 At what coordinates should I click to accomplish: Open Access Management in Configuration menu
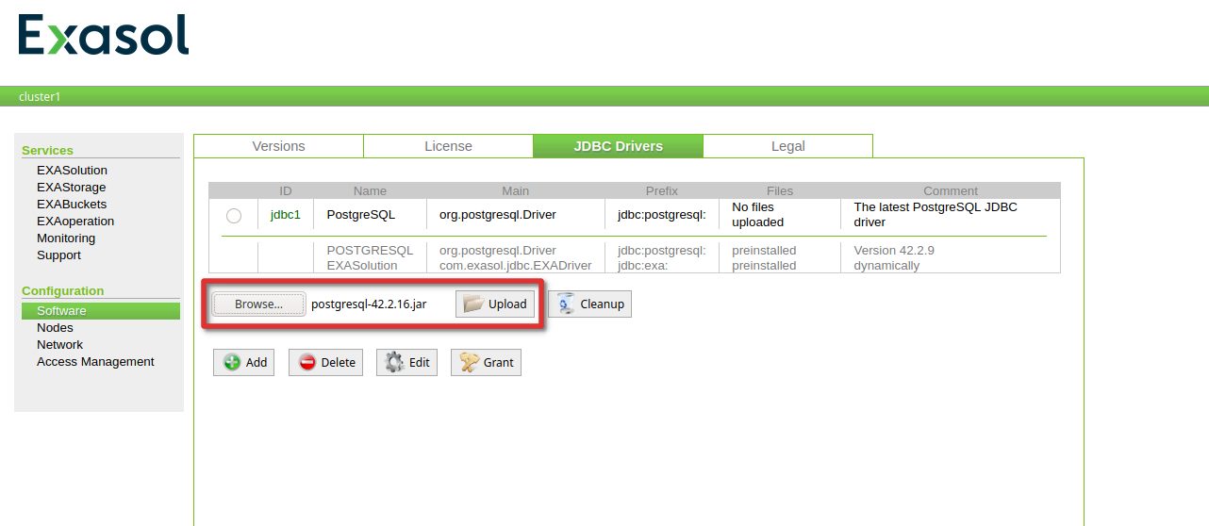tap(95, 362)
